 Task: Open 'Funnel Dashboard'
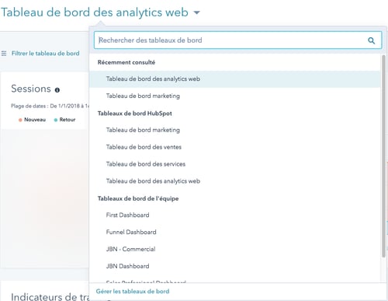(235, 232)
